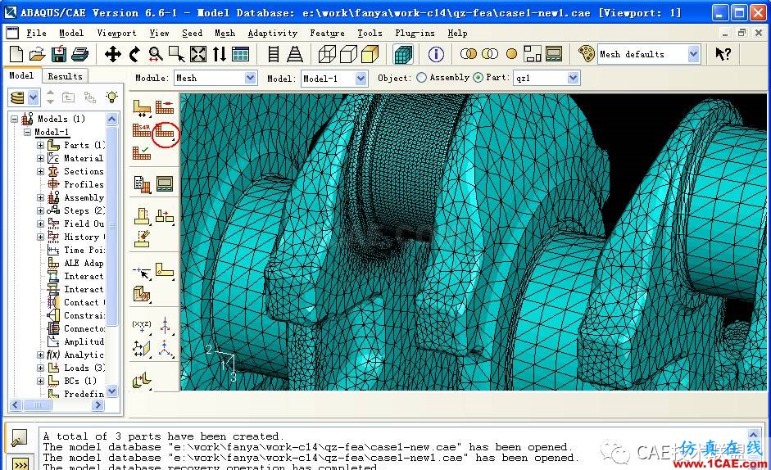
Task: Click the Replace All single circle icon
Action: pyautogui.click(x=511, y=53)
